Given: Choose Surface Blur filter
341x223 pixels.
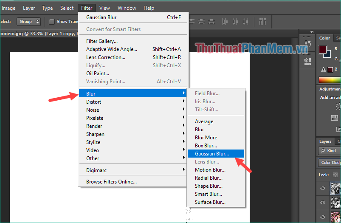Looking at the screenshot, I should click(x=216, y=202).
